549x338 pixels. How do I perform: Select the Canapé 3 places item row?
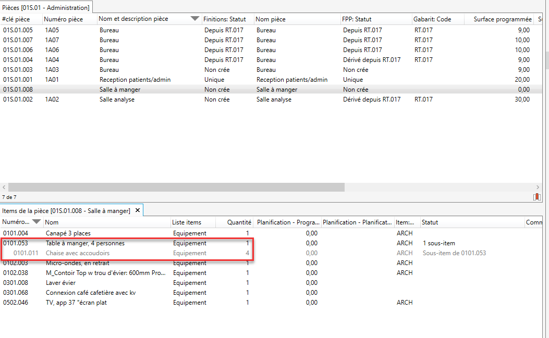point(68,233)
